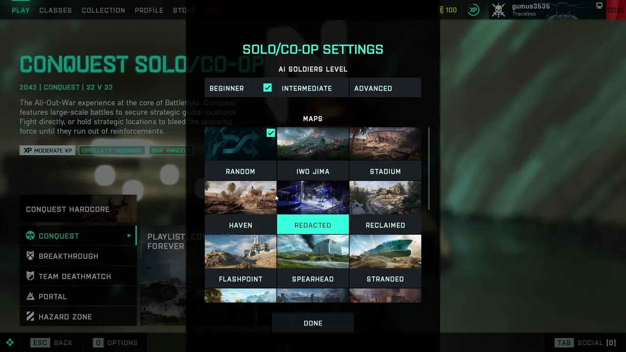
Task: Click the XP boost icon in top bar
Action: pos(473,10)
